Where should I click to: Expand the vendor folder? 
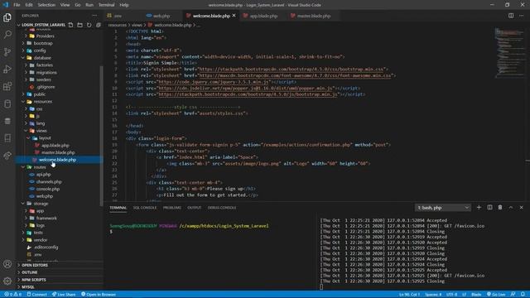coord(41,240)
